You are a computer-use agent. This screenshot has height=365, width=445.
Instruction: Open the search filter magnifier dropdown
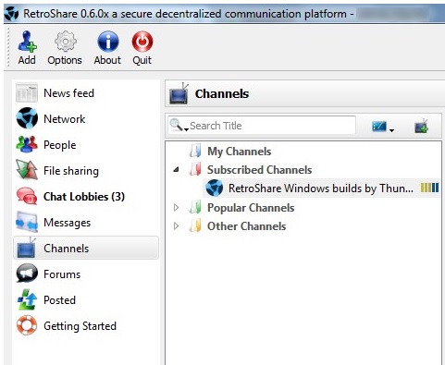(x=179, y=125)
